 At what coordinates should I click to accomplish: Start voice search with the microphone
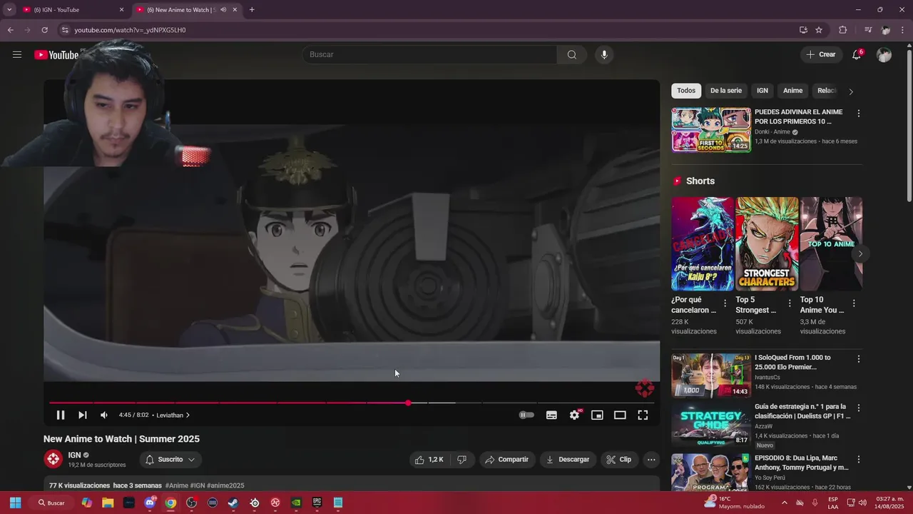604,54
